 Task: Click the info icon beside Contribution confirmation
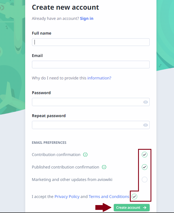point(85,155)
